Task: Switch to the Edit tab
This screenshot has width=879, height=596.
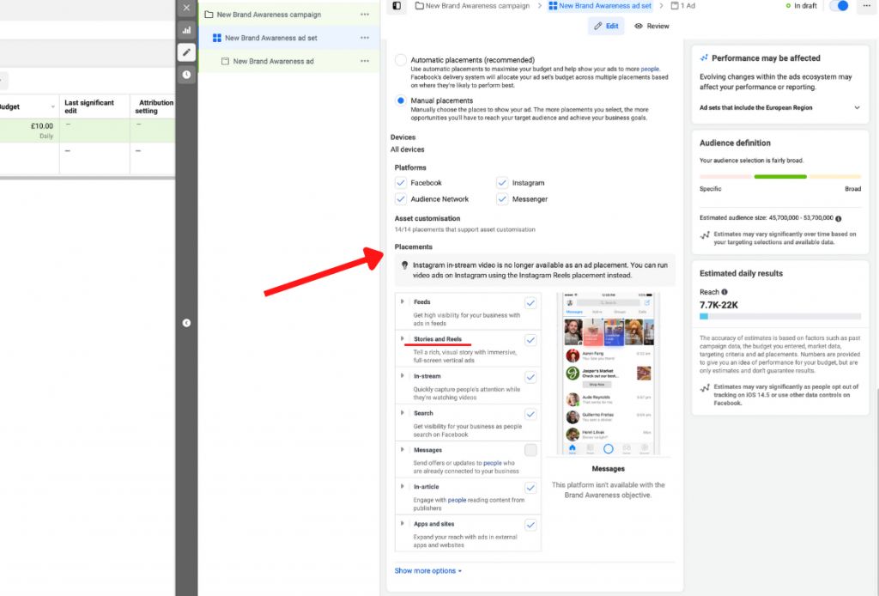Action: point(606,26)
